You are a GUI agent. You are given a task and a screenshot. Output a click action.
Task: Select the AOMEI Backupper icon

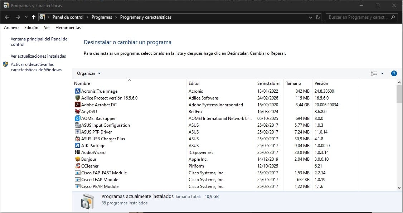coord(78,118)
